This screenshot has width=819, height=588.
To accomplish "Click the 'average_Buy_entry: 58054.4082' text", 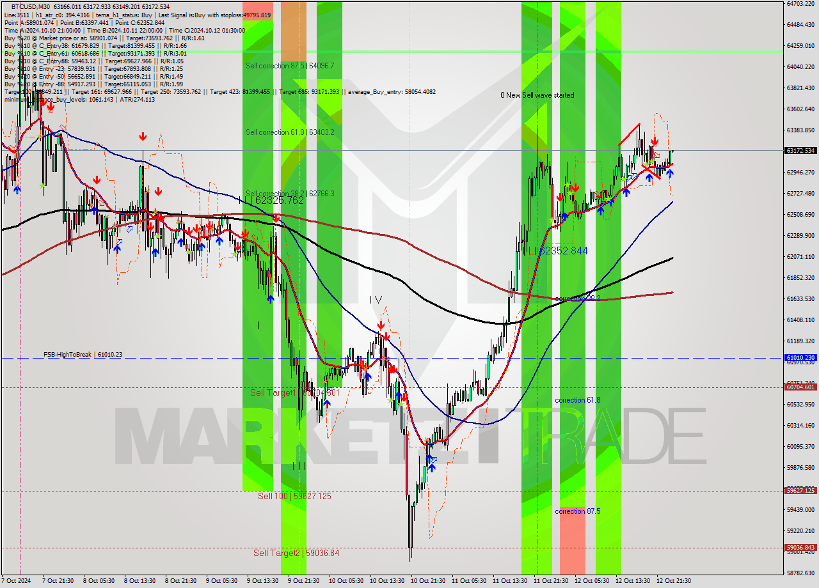I will click(x=392, y=92).
